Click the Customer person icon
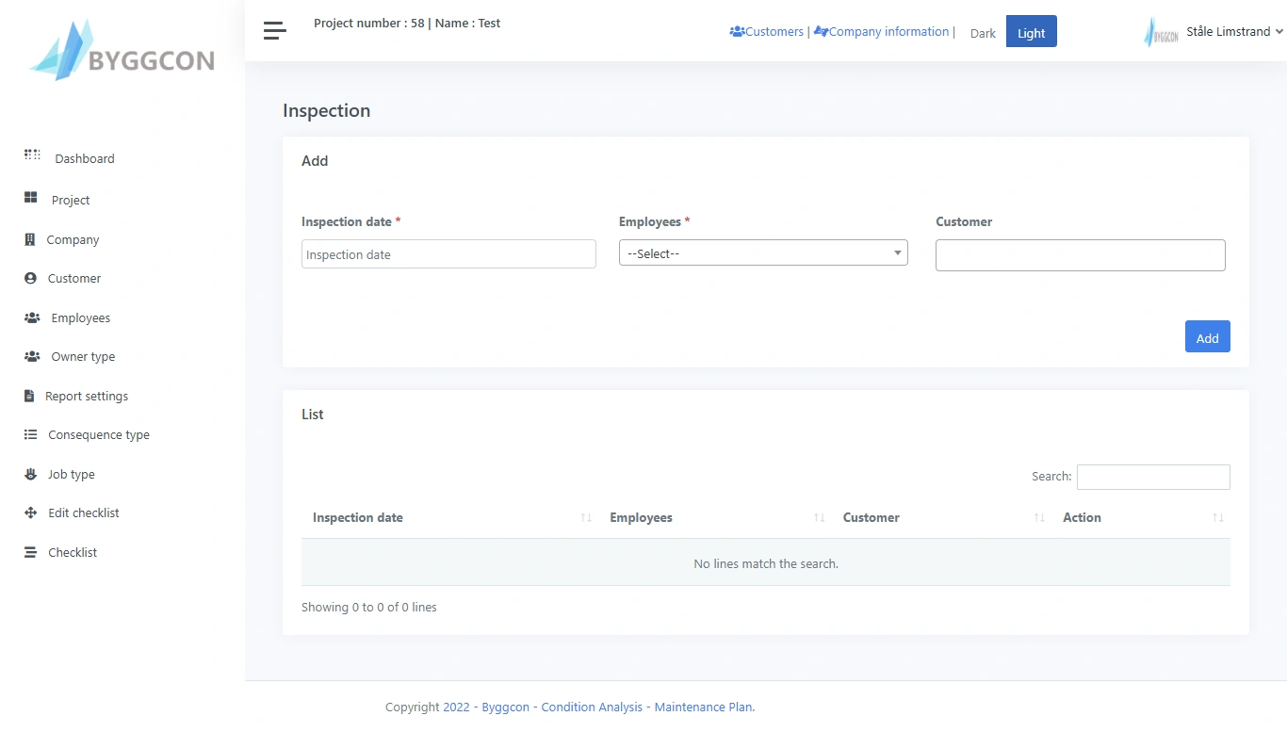Screen dimensions: 1287x732 pyautogui.click(x=30, y=278)
